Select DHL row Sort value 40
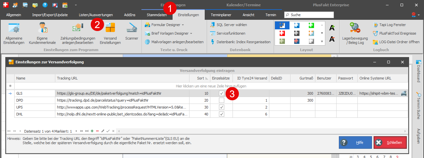The height and width of the screenshot is (158, 424). [199, 114]
